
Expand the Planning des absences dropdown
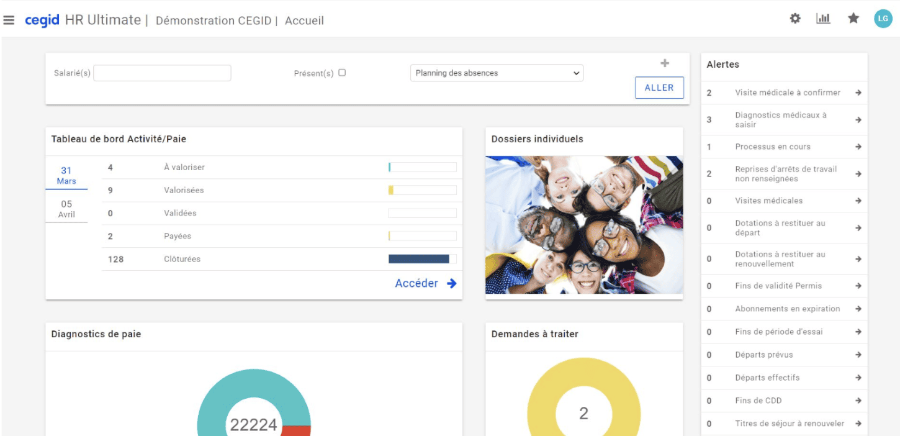tap(497, 73)
